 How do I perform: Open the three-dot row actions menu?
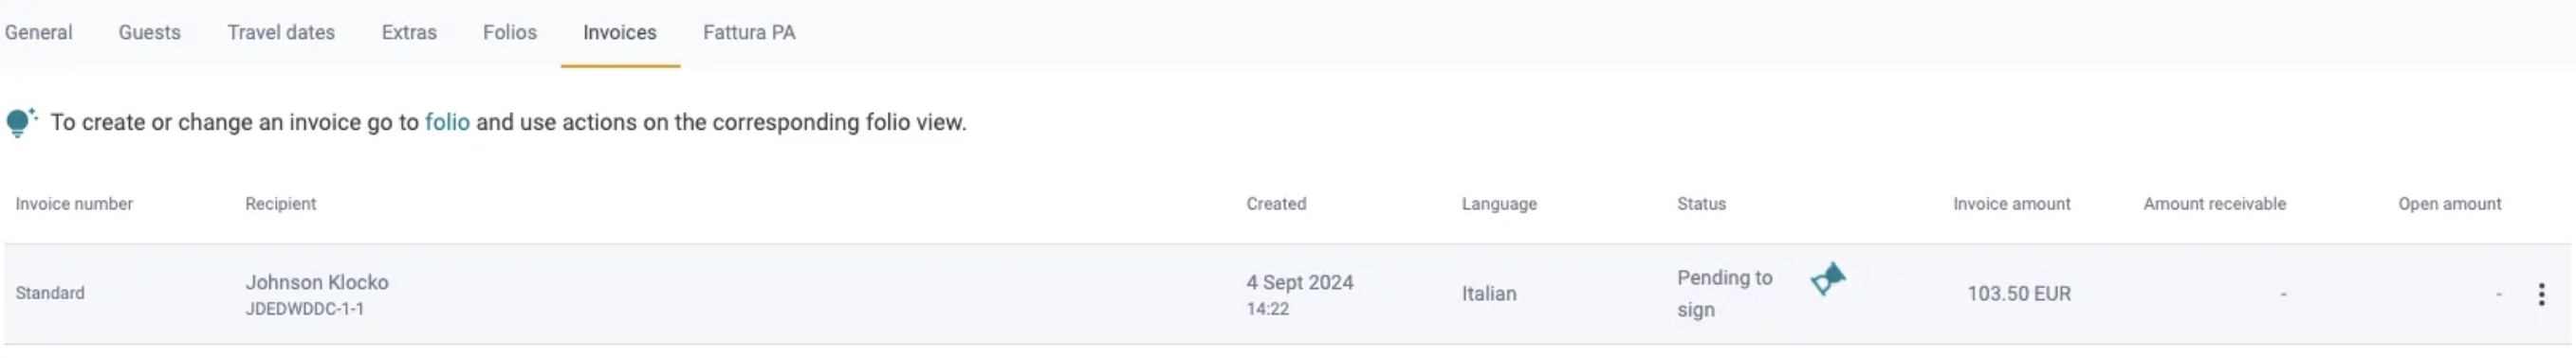pos(2541,294)
